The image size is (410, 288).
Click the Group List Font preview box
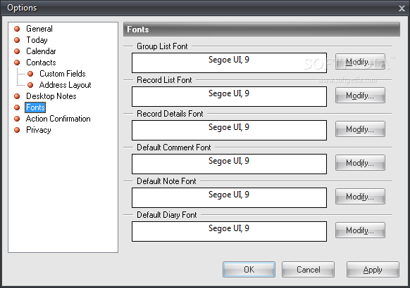[x=229, y=63]
